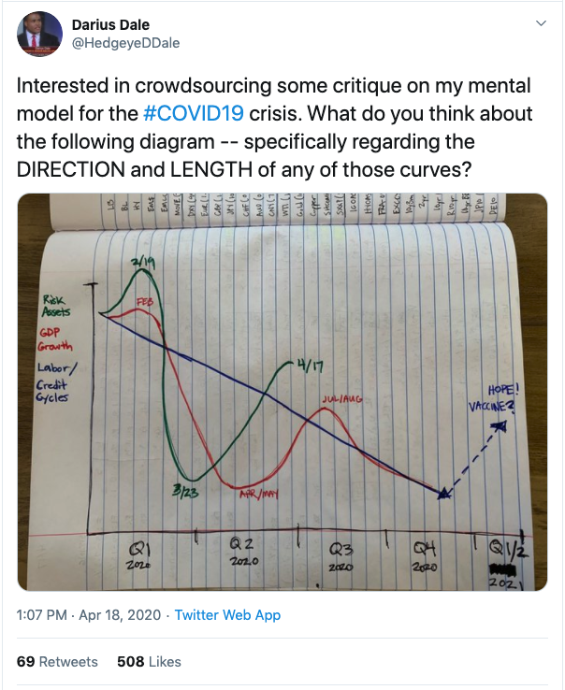Click the 4/17 label on green curve
Image resolution: width=565 pixels, height=690 pixels.
coord(310,366)
